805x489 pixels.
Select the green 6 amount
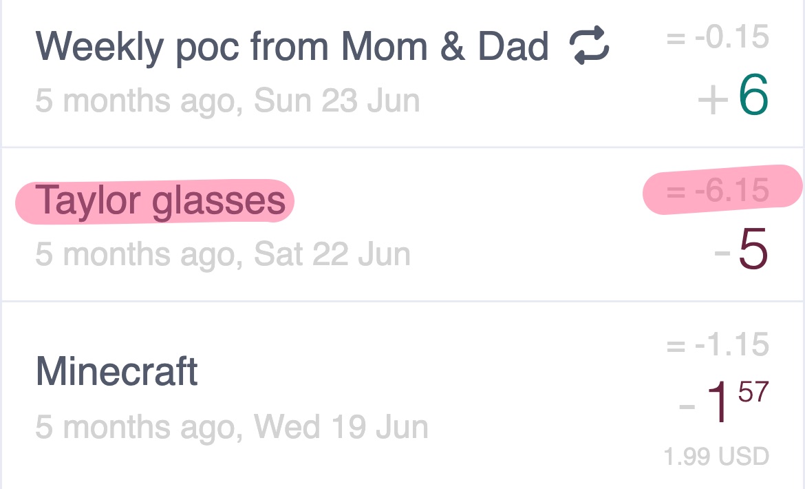(x=753, y=95)
